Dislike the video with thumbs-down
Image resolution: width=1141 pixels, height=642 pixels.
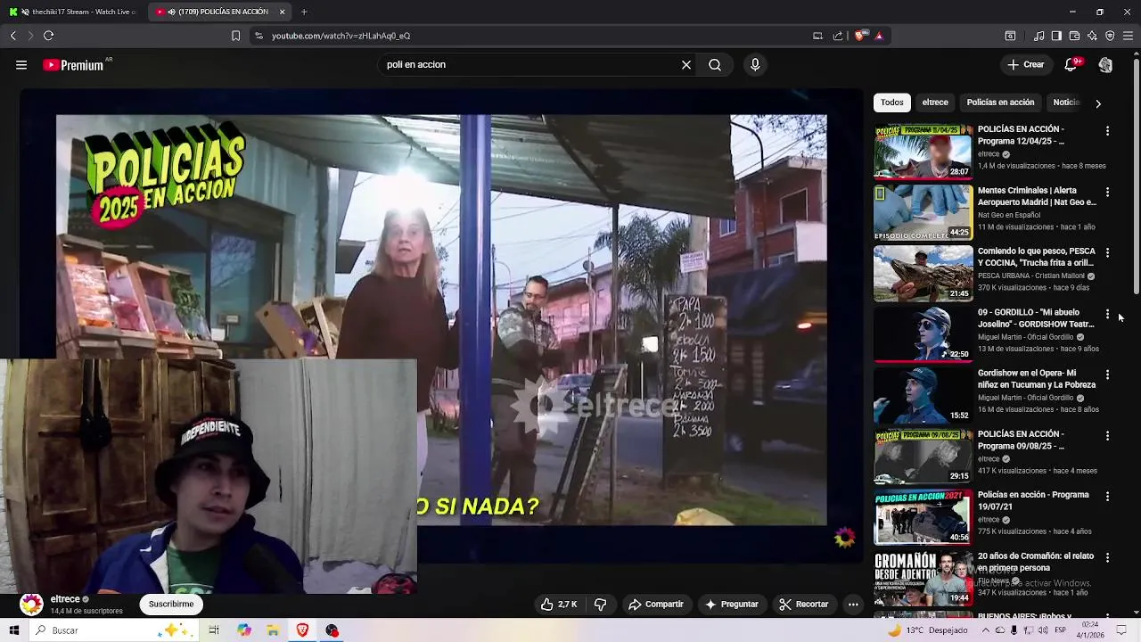pyautogui.click(x=600, y=604)
